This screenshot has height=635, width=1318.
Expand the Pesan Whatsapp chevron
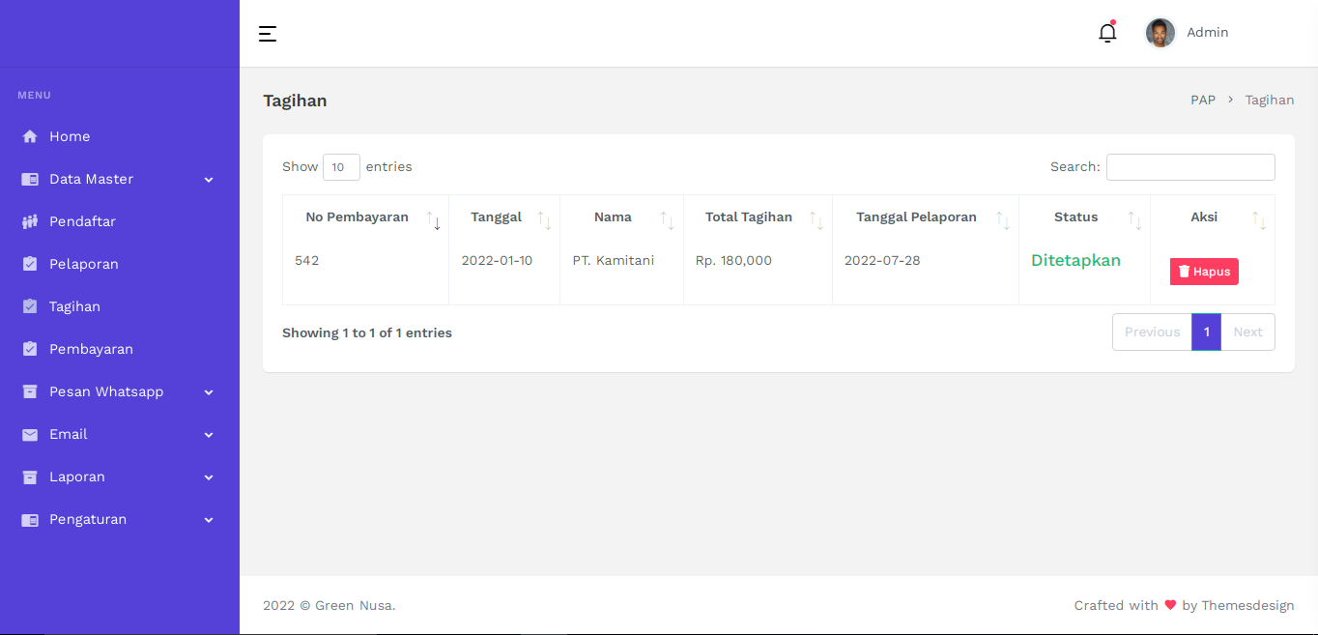(209, 392)
